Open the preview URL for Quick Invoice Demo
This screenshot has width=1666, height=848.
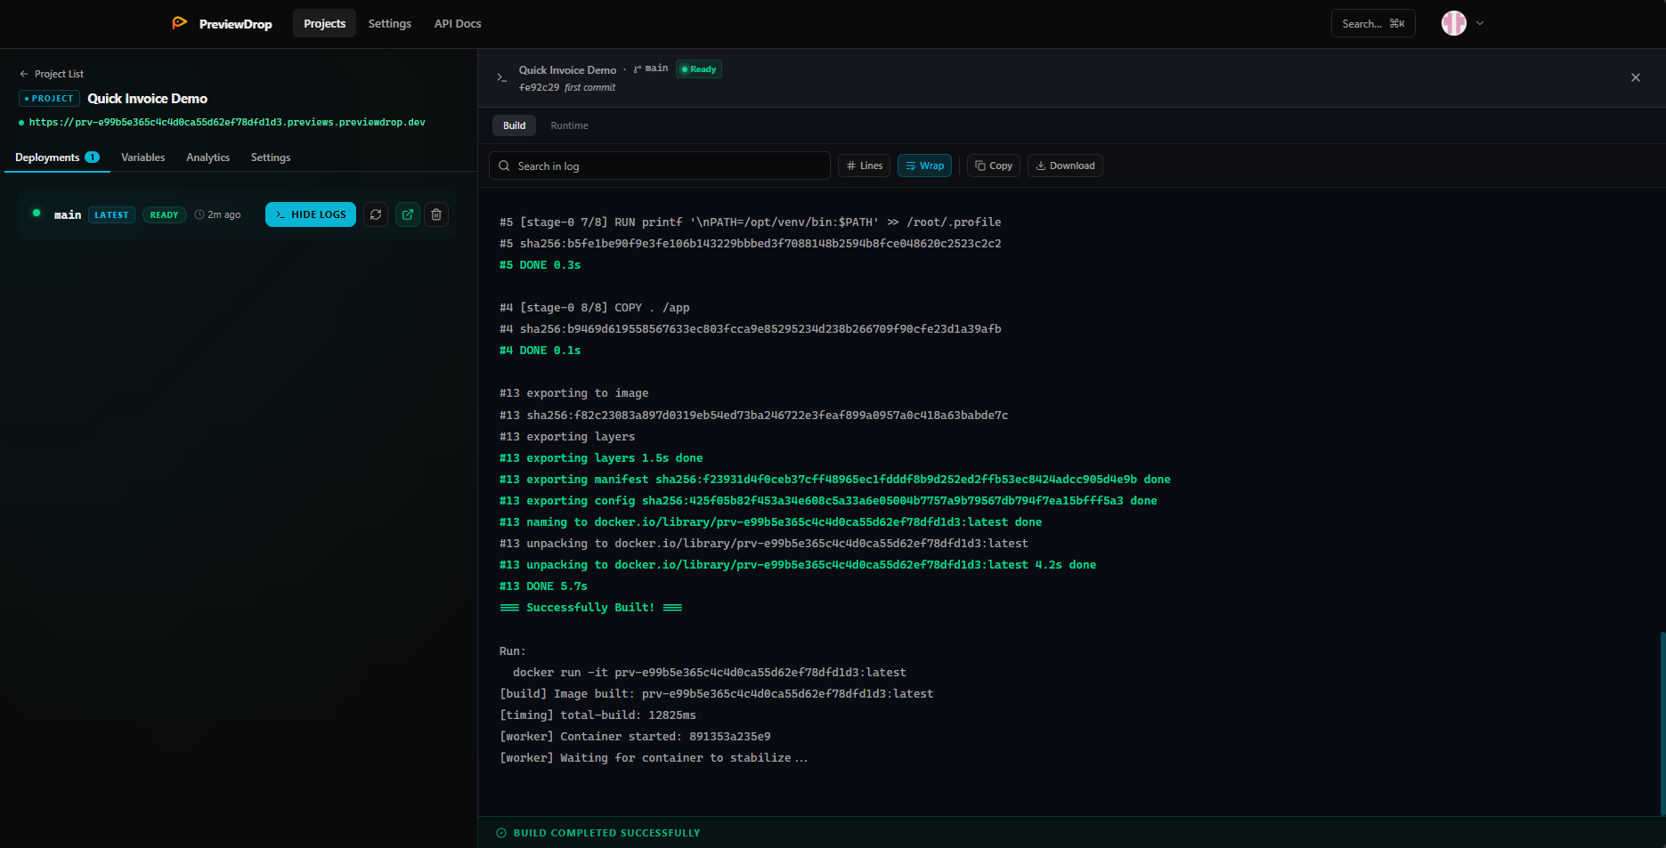coord(225,122)
